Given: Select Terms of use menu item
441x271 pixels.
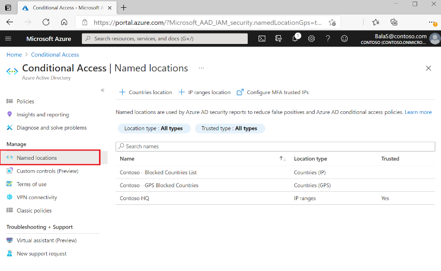Looking at the screenshot, I should [31, 184].
